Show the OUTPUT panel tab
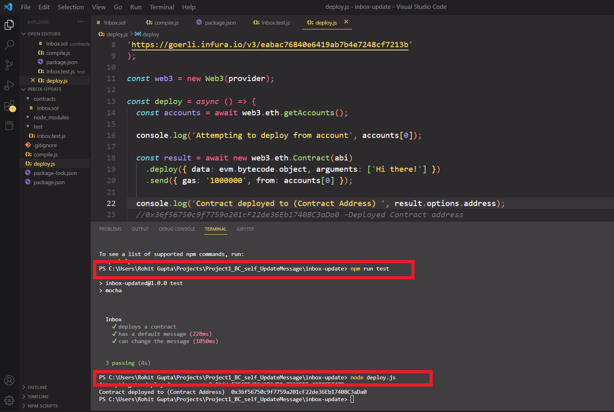Screen dimensions: 614x412 click(x=140, y=229)
